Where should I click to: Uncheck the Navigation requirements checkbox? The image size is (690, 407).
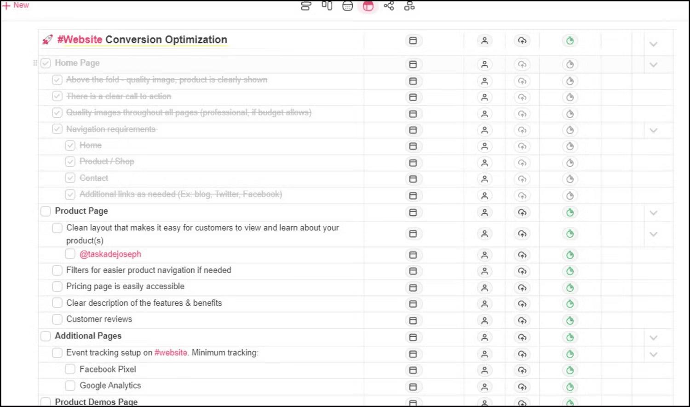point(57,129)
